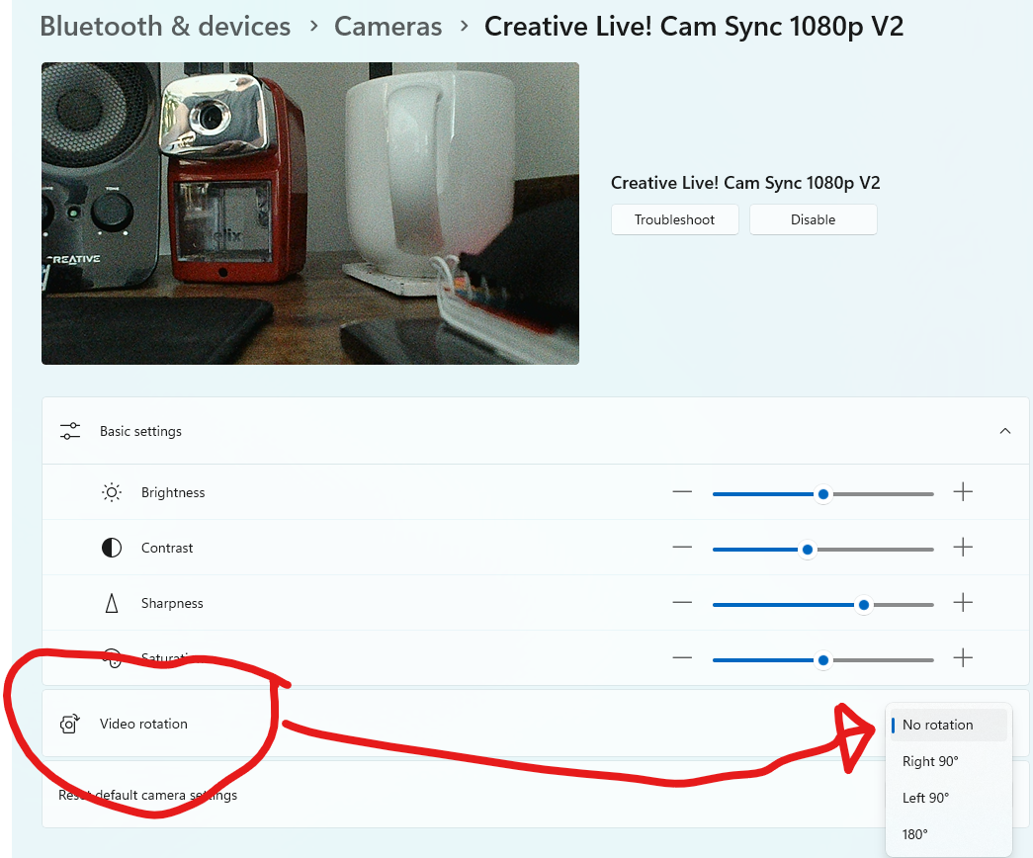This screenshot has width=1033, height=858.
Task: Select the Right 90° rotation option
Action: (x=930, y=761)
